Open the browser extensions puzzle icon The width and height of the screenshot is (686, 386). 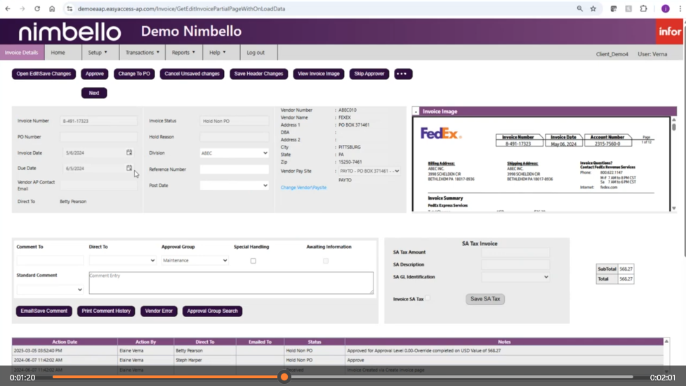[643, 8]
